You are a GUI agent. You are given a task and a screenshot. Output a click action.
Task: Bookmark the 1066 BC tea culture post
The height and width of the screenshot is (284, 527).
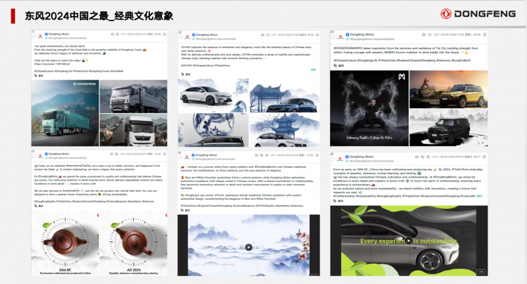[484, 156]
